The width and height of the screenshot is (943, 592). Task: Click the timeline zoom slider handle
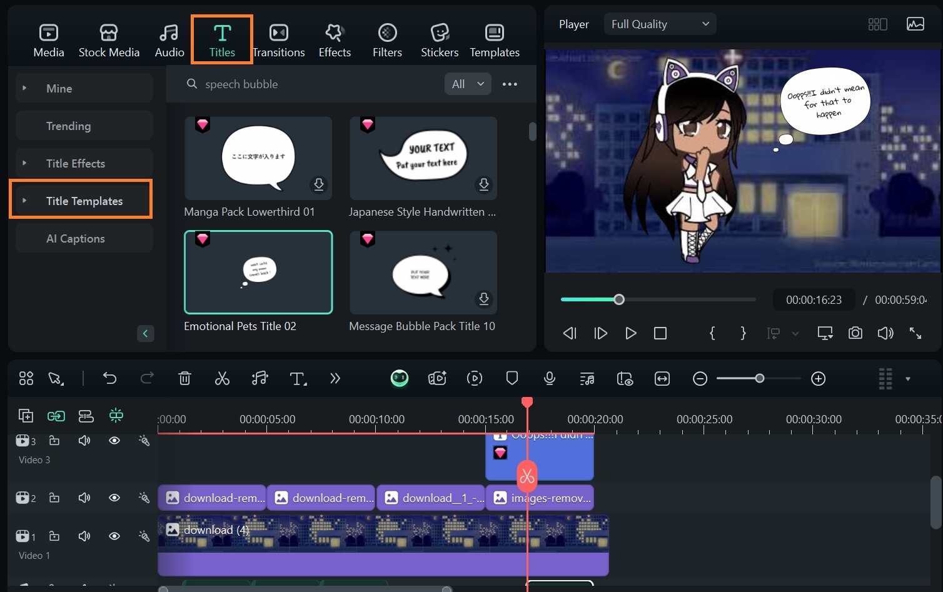click(x=760, y=378)
